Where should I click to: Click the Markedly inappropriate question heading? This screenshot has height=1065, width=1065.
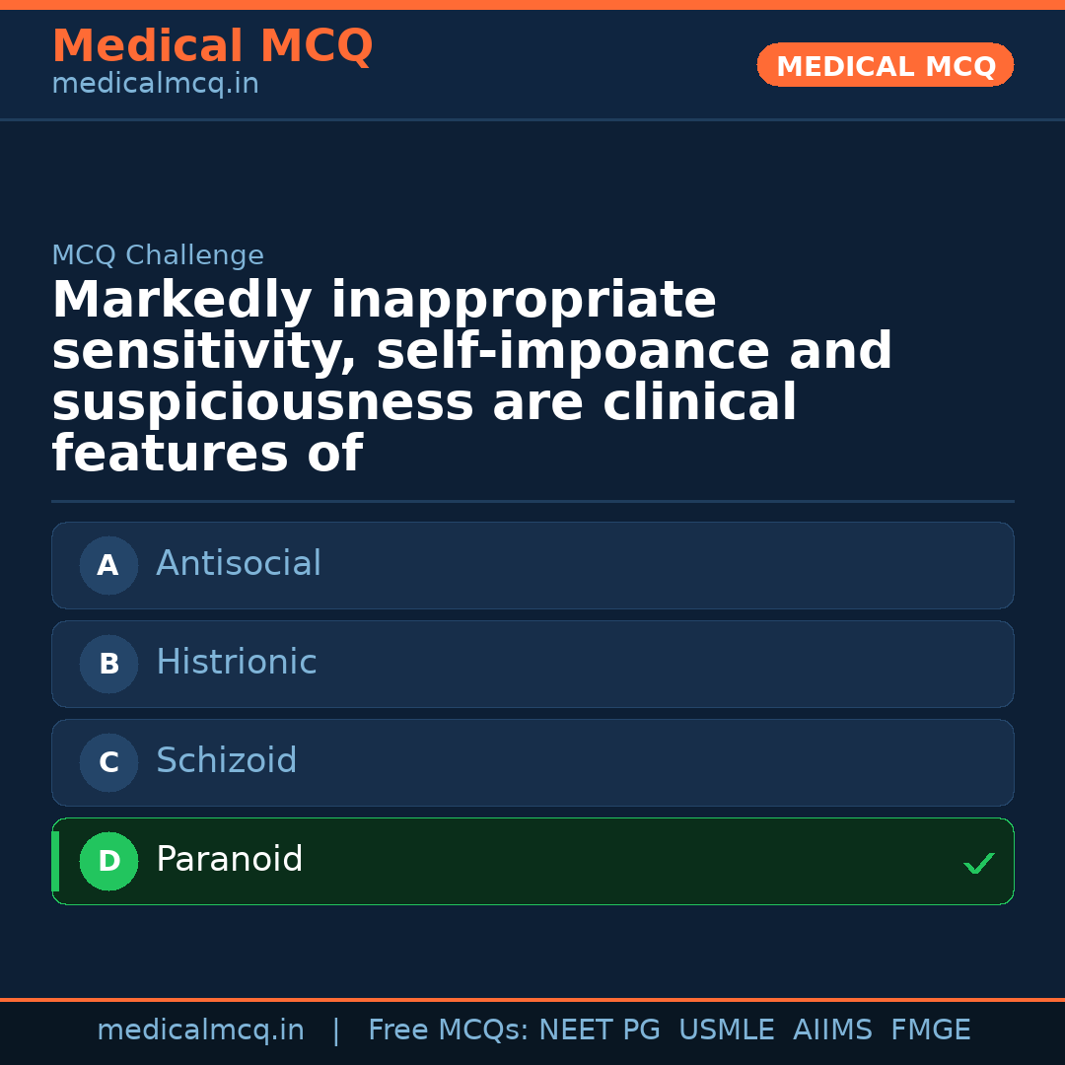coord(471,375)
